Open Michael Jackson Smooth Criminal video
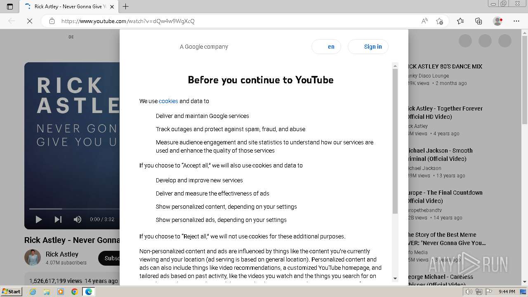 point(440,155)
